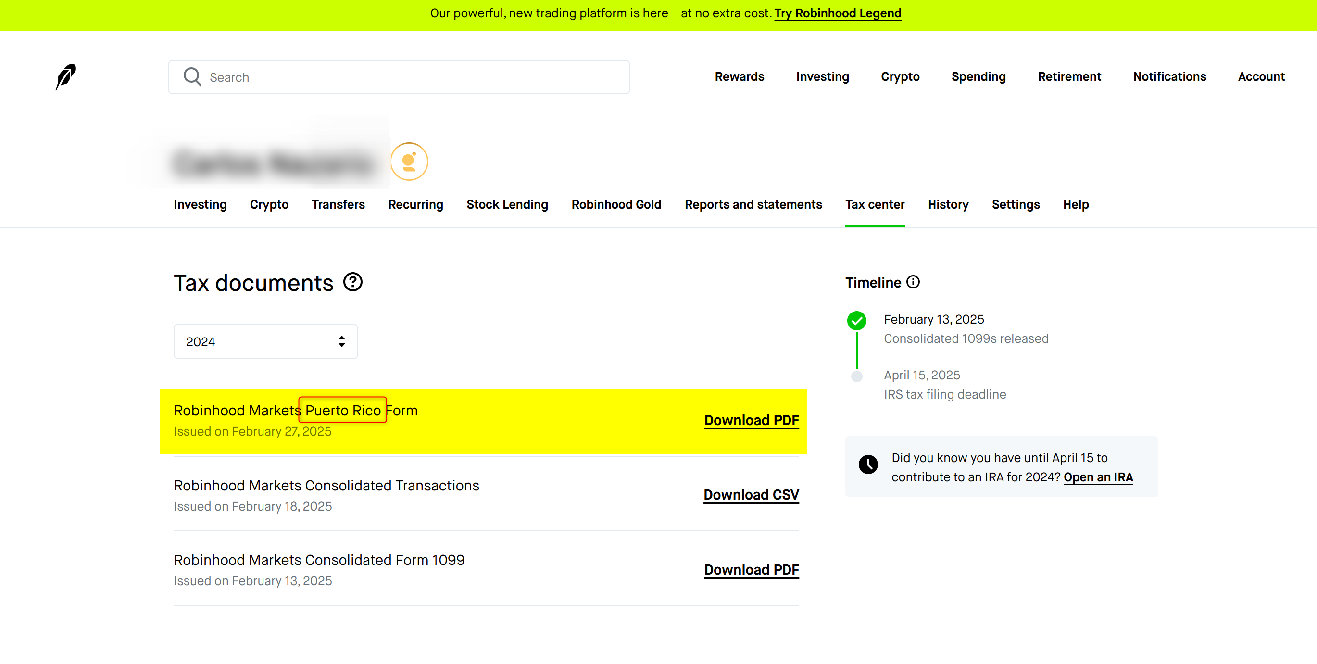Image resolution: width=1317 pixels, height=664 pixels.
Task: Switch to the Robinhood Gold tab
Action: coord(616,204)
